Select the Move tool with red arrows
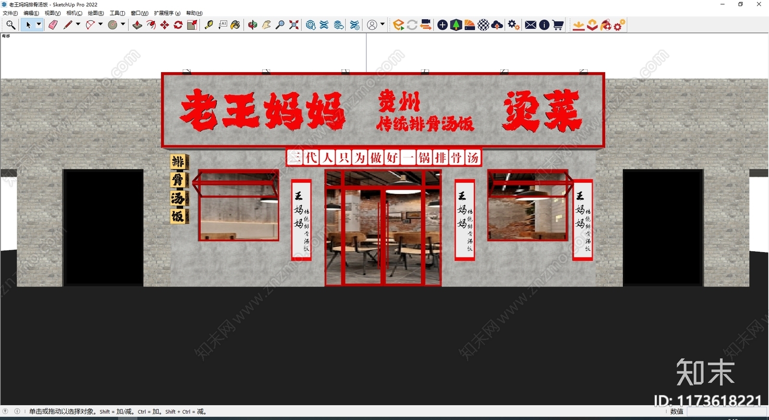769x420 pixels. (x=165, y=25)
